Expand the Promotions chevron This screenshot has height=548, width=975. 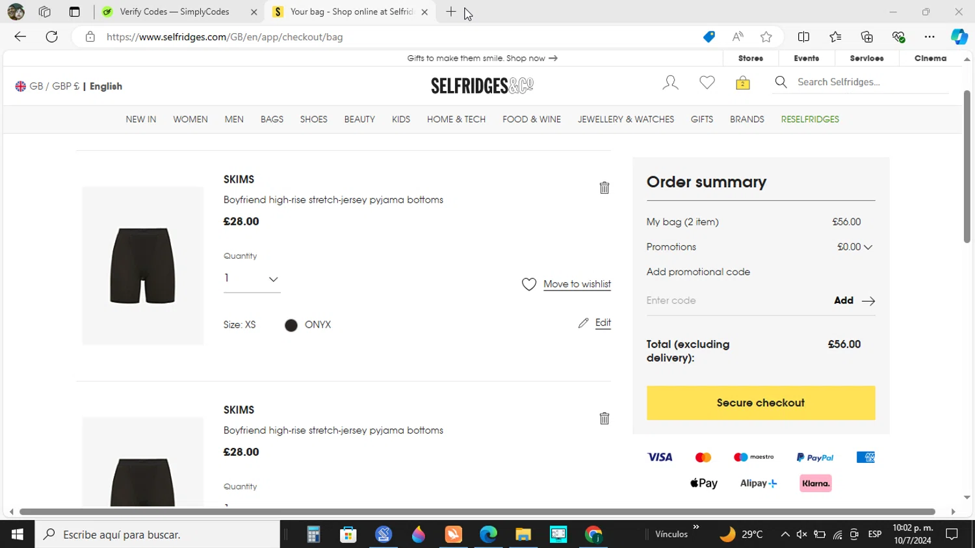coord(868,247)
